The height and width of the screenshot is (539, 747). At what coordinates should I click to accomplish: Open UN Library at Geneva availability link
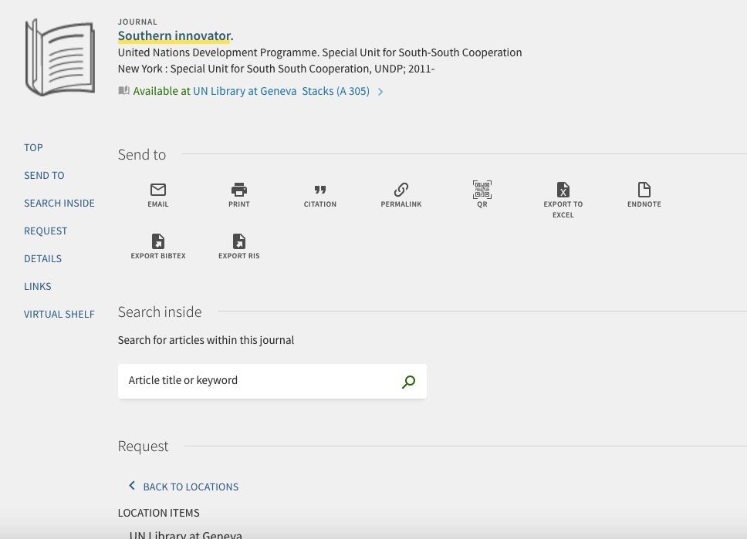(245, 91)
